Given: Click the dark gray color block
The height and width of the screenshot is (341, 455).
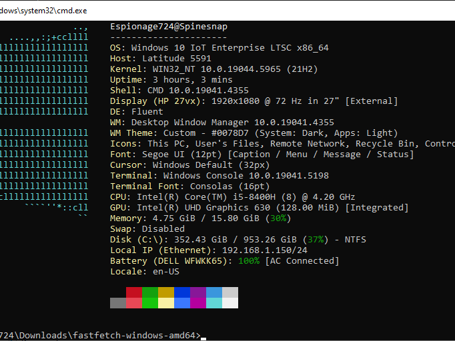Looking at the screenshot, I should coord(118,303).
